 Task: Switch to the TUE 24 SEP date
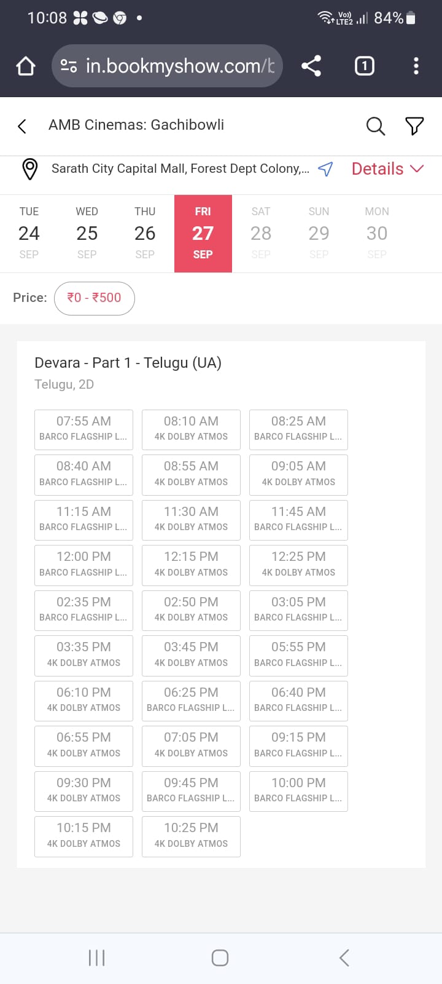coord(29,233)
